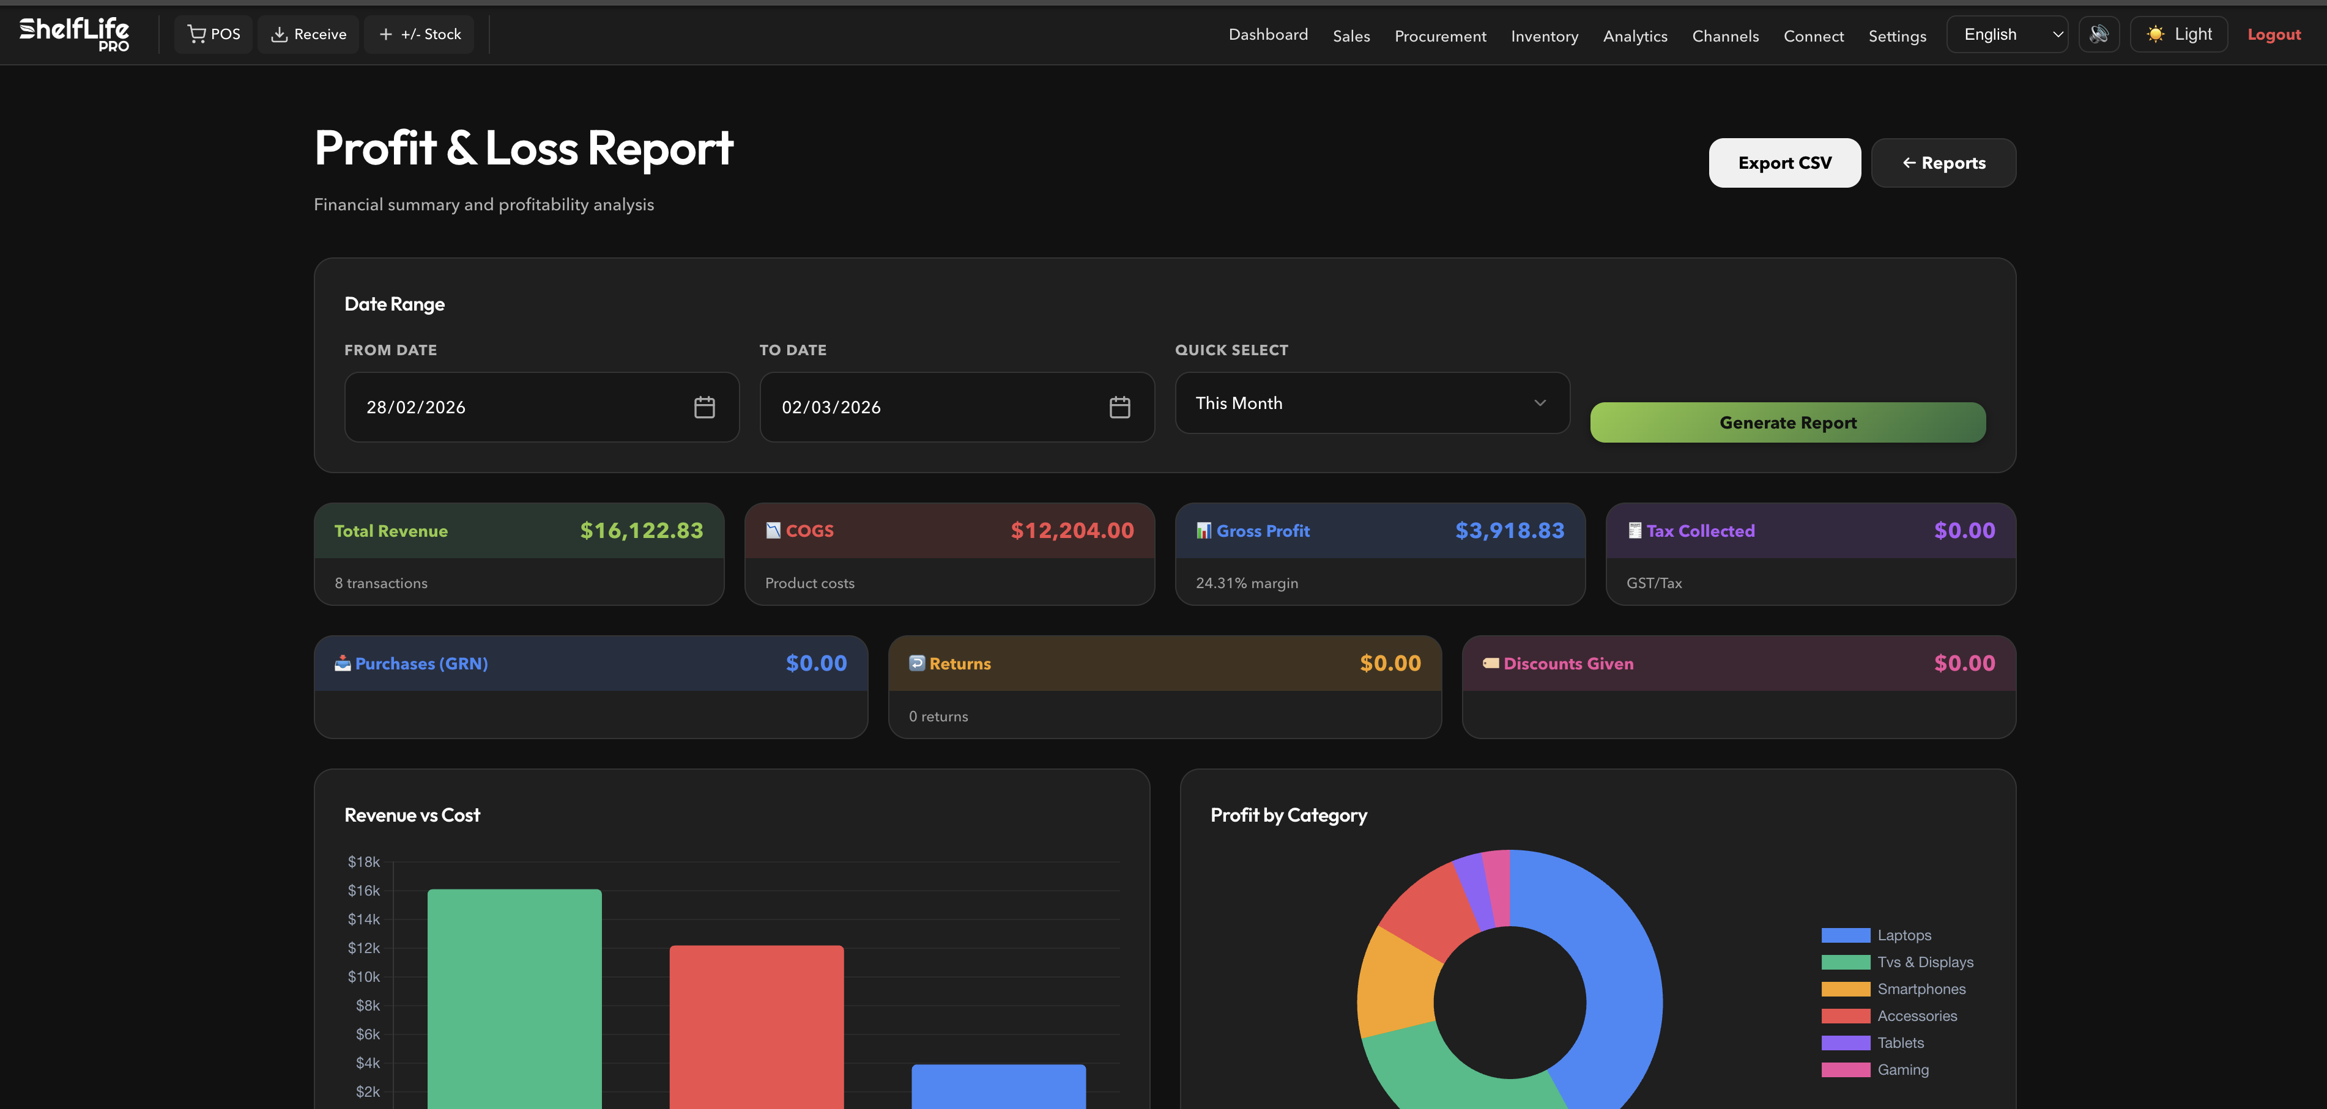Select the Laptops legend color swatch
The height and width of the screenshot is (1109, 2327).
[x=1846, y=935]
